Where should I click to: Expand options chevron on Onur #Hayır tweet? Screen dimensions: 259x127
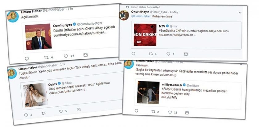point(240,13)
